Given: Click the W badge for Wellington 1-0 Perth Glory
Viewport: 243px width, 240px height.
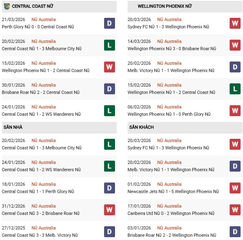Looking at the screenshot, I should (235, 110).
